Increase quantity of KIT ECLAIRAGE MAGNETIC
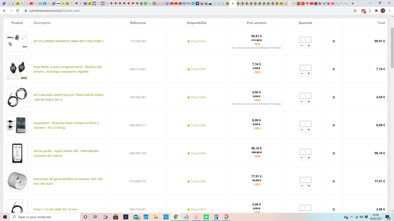 pos(309,46)
